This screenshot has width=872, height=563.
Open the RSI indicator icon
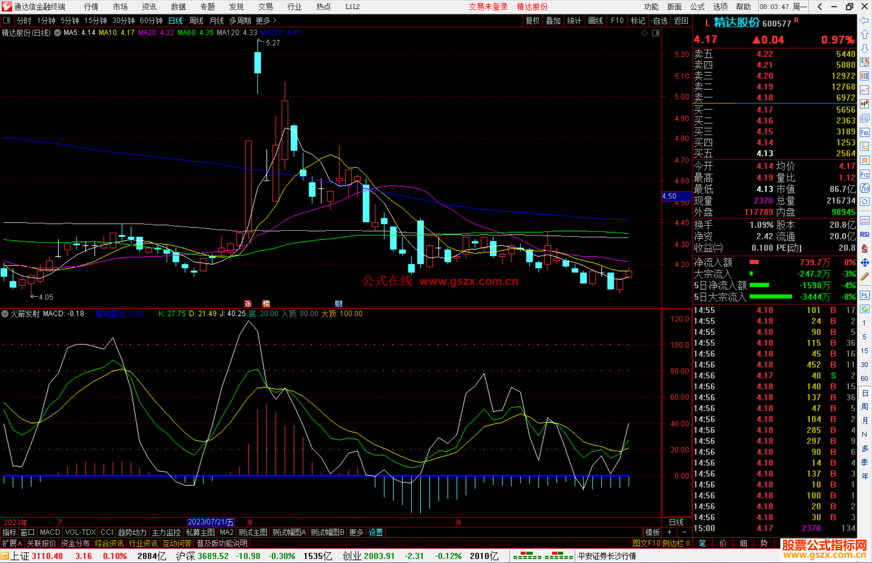pyautogui.click(x=864, y=234)
